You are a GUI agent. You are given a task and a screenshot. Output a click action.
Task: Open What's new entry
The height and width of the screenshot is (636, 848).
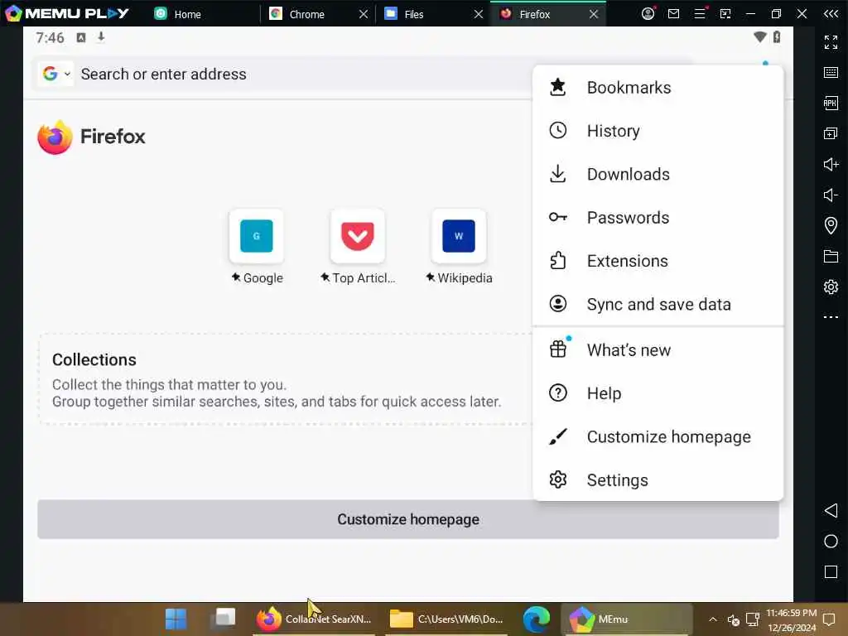pyautogui.click(x=658, y=350)
